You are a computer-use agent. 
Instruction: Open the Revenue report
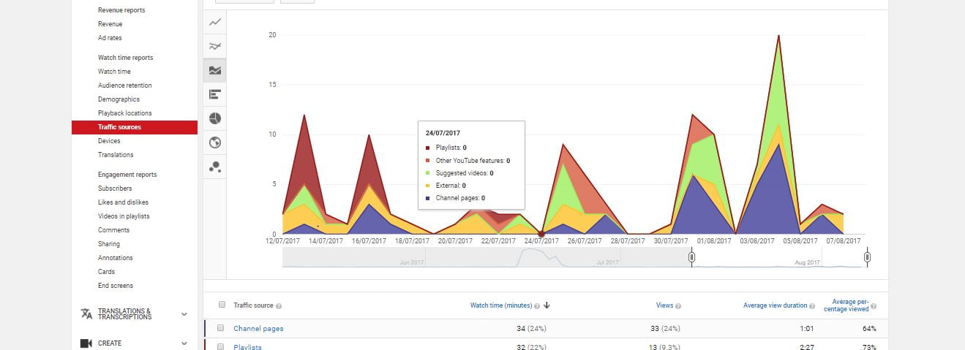tap(110, 24)
